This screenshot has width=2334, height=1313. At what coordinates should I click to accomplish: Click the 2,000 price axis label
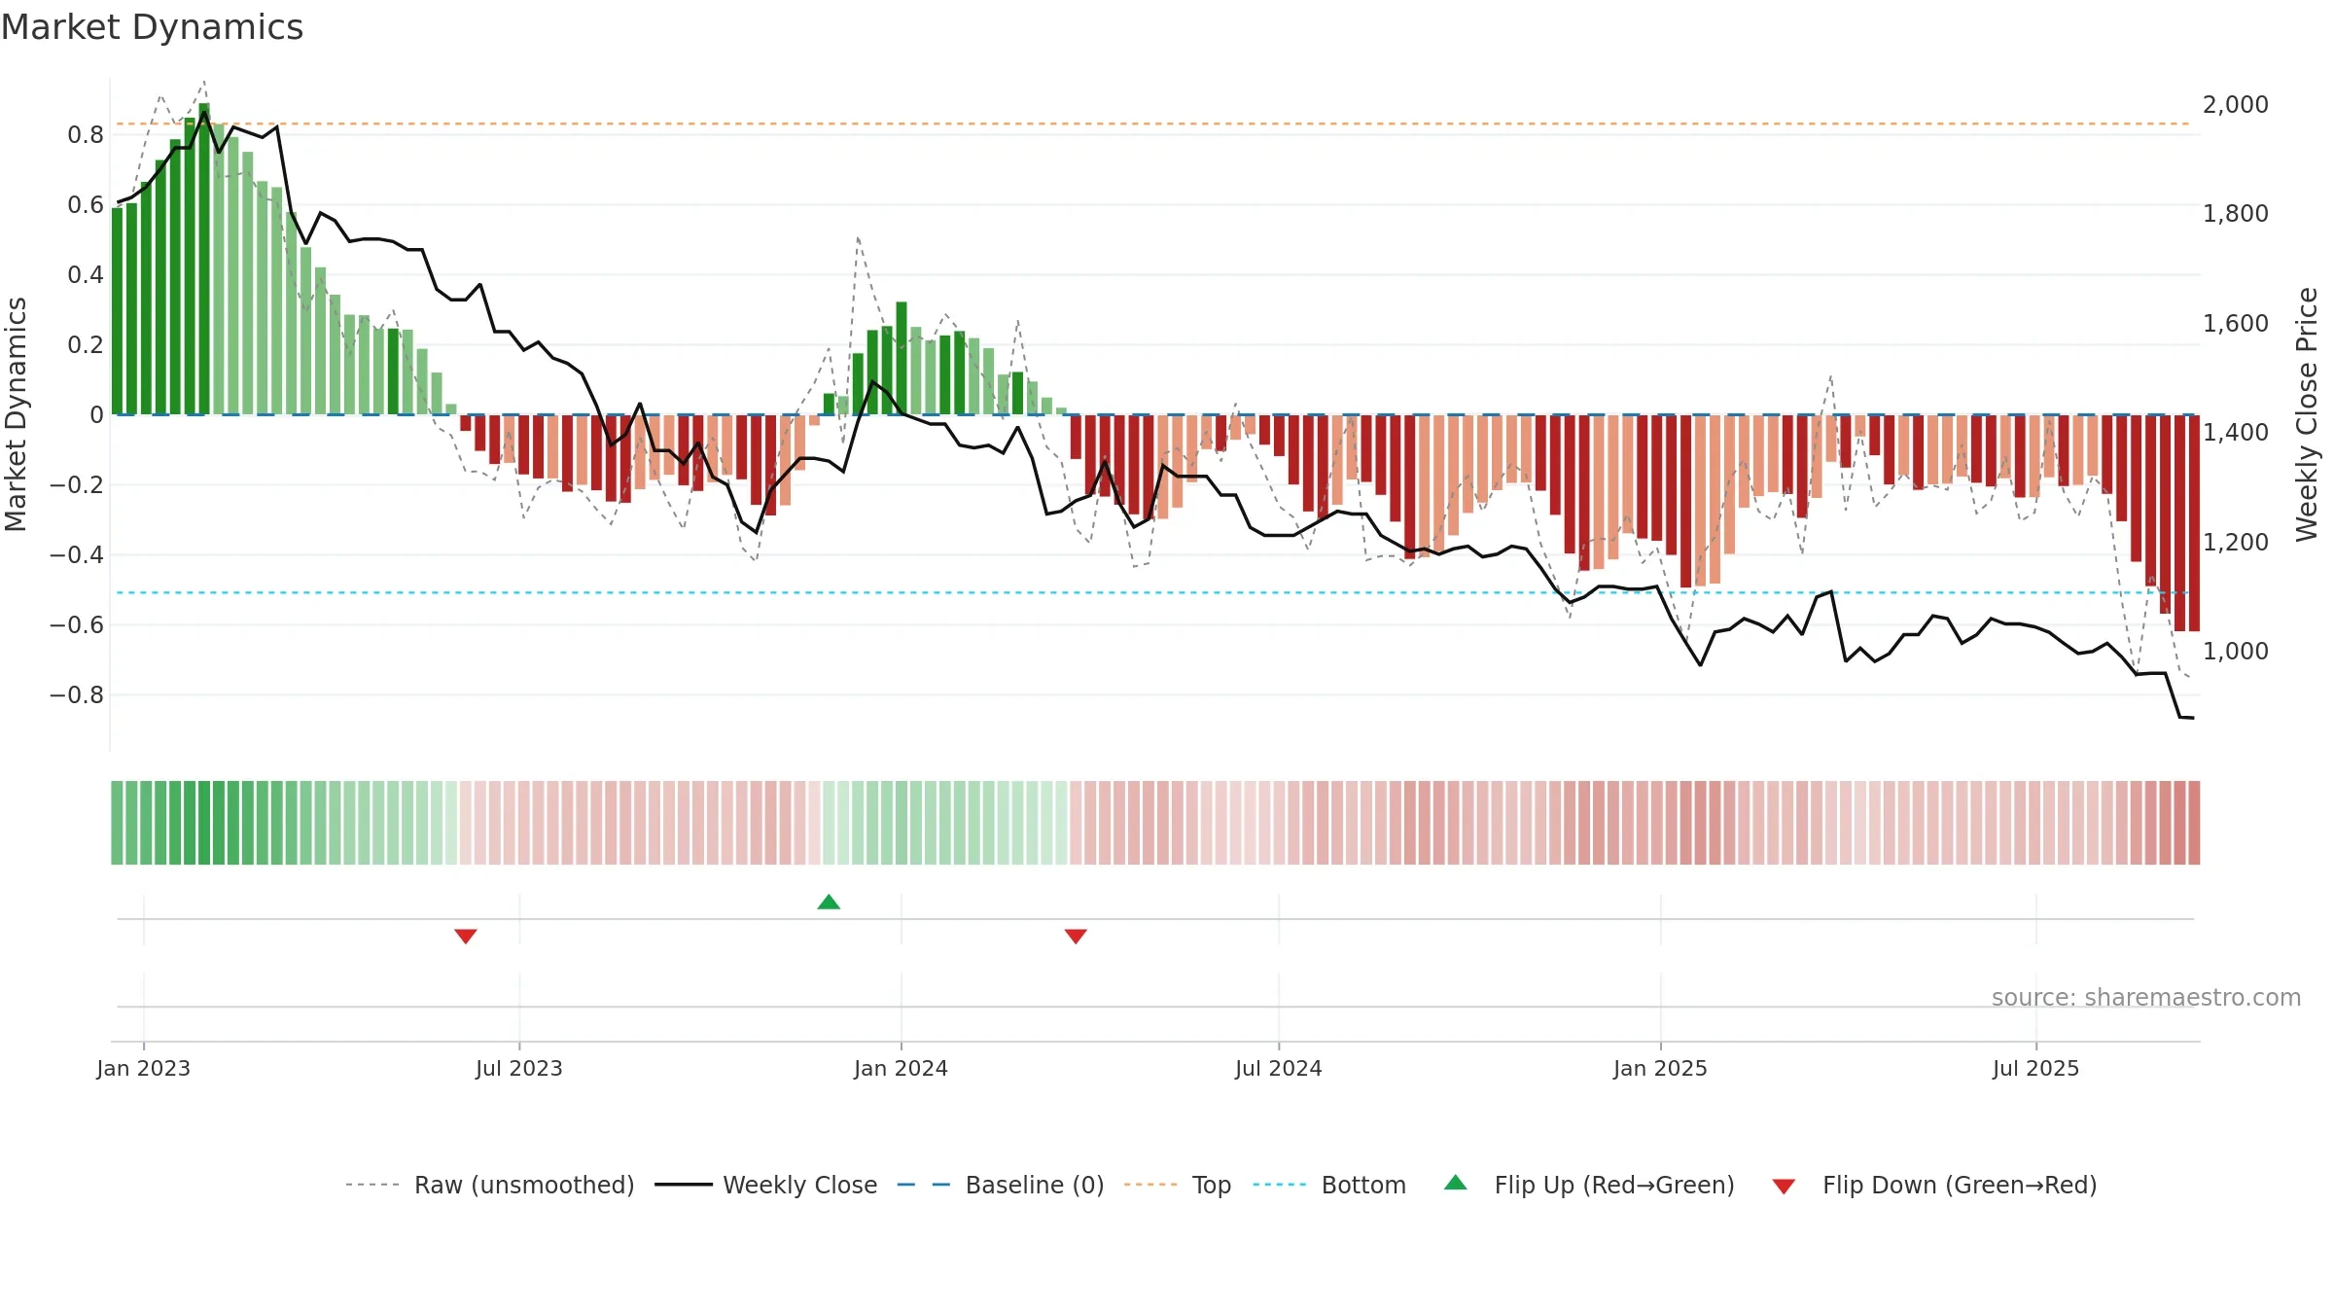(2236, 104)
